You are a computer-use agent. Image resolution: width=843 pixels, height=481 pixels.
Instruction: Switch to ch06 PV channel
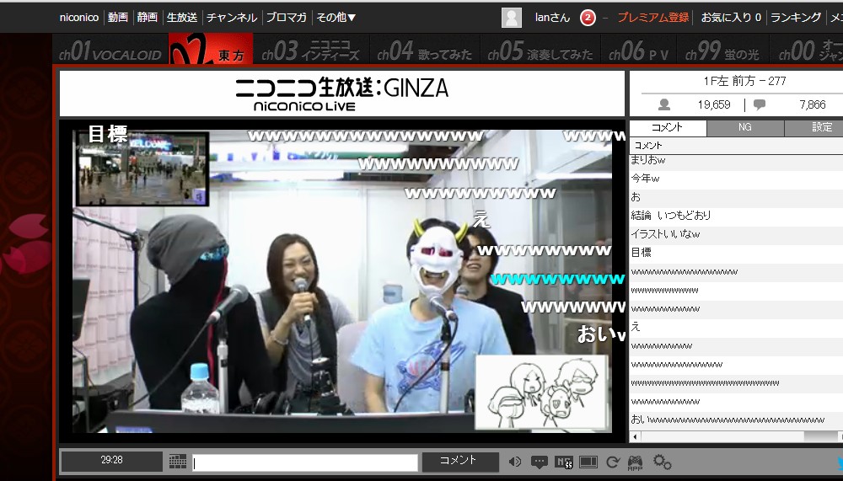click(x=639, y=50)
